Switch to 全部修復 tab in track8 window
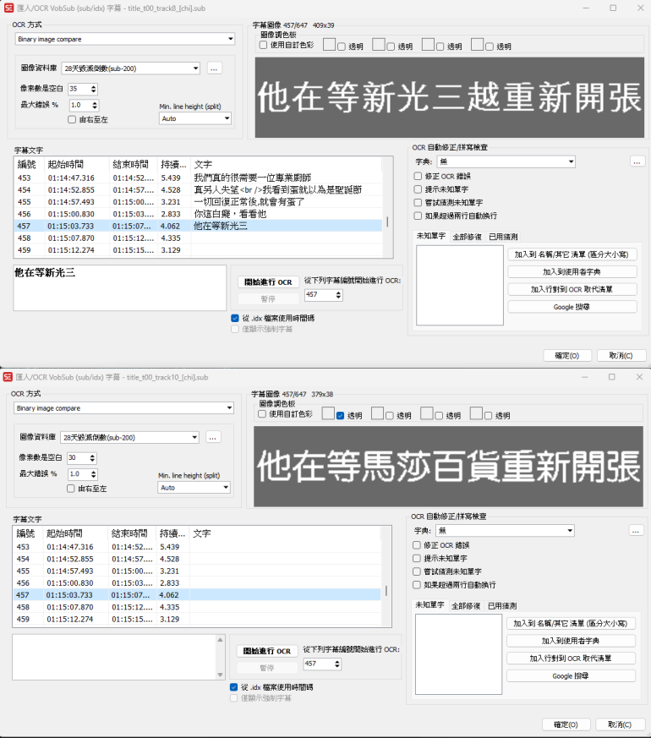The height and width of the screenshot is (738, 651). coord(467,237)
